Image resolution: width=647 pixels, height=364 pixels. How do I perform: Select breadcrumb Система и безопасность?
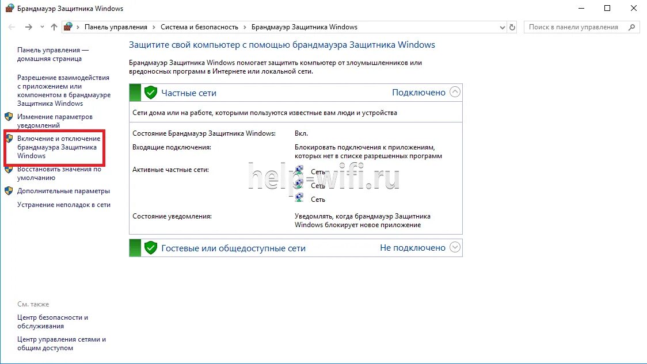199,27
